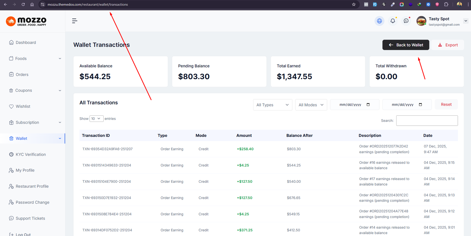Click the Tasty Spot profile avatar
Viewport: 471px width, 236px height.
point(421,21)
